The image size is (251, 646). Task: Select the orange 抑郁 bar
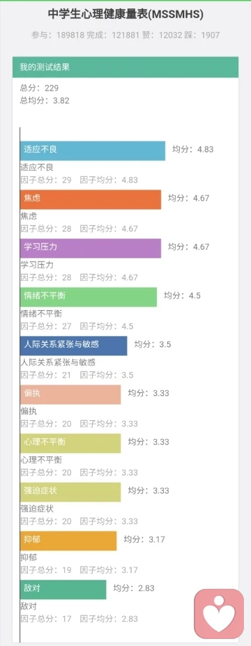(68, 541)
